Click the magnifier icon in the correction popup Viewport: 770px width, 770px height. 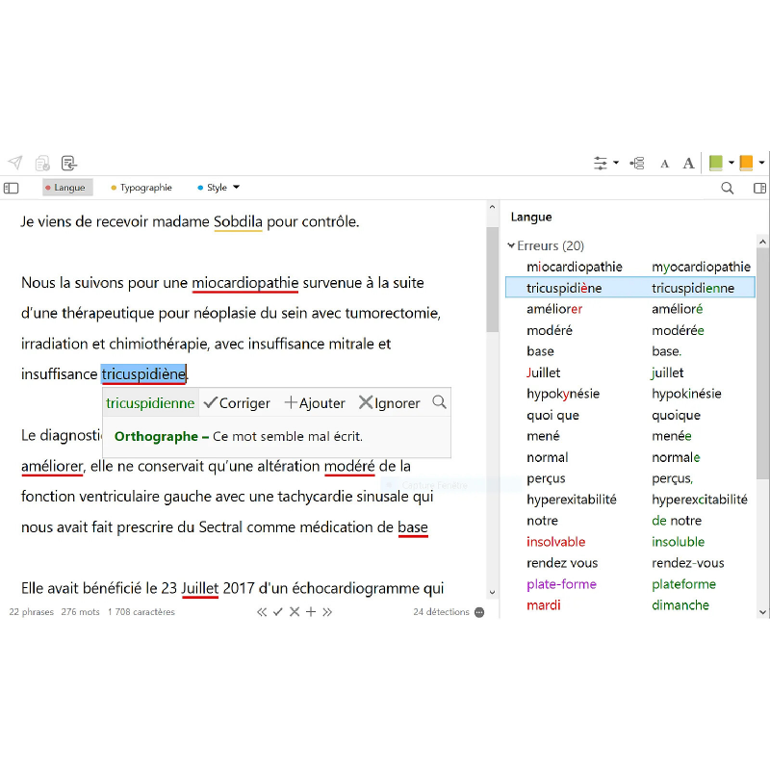pos(440,402)
